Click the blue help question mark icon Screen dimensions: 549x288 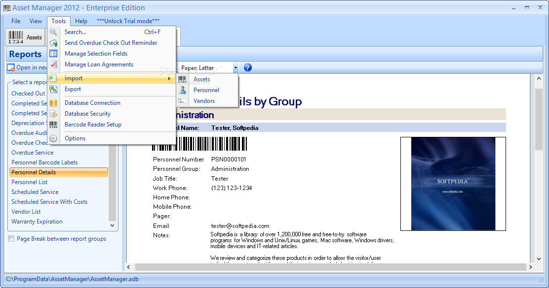tap(247, 68)
